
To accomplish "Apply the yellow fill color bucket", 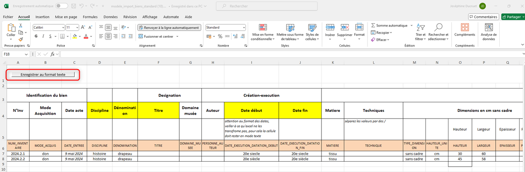I will point(75,36).
